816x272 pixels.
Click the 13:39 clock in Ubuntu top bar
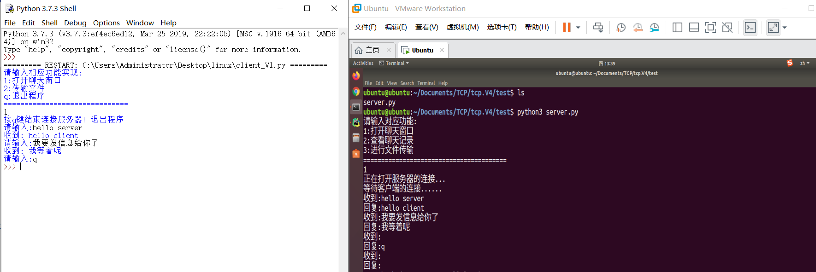click(x=607, y=64)
